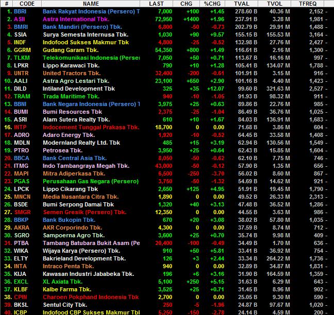Click Bank Central Asia Tbk. name
This screenshot has height=315, width=334.
click(75, 158)
